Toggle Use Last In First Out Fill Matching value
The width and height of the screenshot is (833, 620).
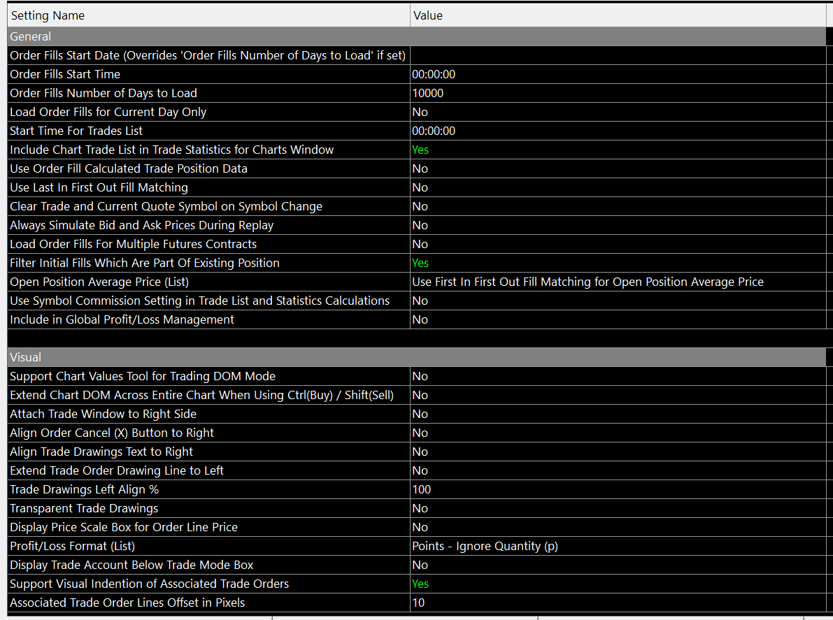618,187
